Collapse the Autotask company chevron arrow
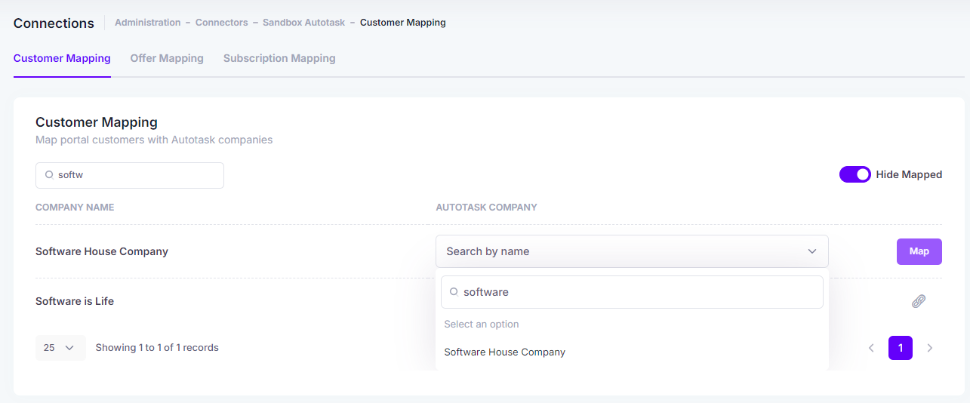This screenshot has height=403, width=970. [x=812, y=251]
